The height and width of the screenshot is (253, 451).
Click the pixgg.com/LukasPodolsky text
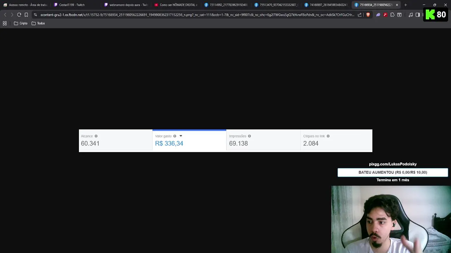pyautogui.click(x=393, y=164)
